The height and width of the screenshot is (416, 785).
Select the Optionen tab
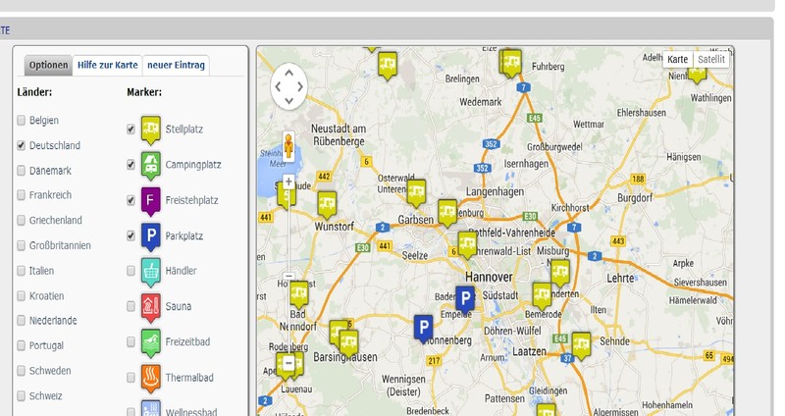tap(48, 66)
